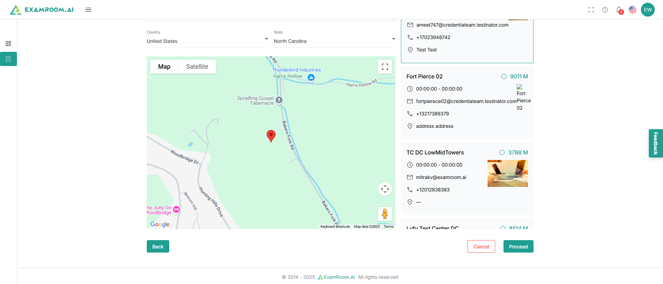Expand the Country dropdown
The height and width of the screenshot is (284, 663).
click(x=208, y=41)
